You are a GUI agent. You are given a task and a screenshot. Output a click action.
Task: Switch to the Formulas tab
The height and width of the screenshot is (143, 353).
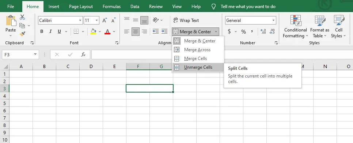click(111, 7)
